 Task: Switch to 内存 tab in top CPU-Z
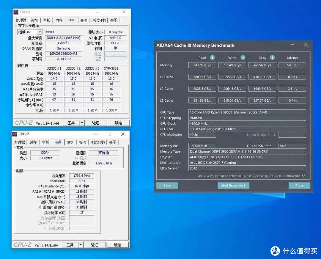[59, 20]
